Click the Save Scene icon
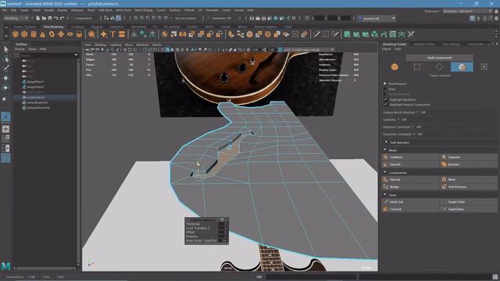This screenshot has height=281, width=500. pos(50,18)
